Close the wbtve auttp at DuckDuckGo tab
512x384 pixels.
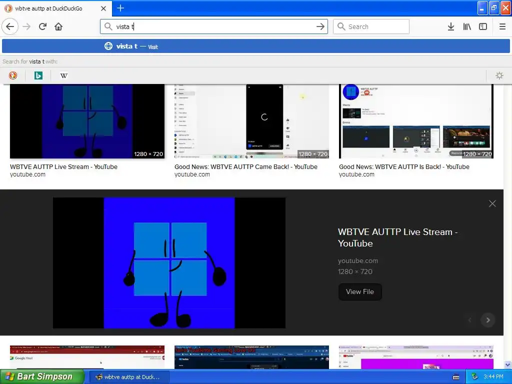(103, 8)
